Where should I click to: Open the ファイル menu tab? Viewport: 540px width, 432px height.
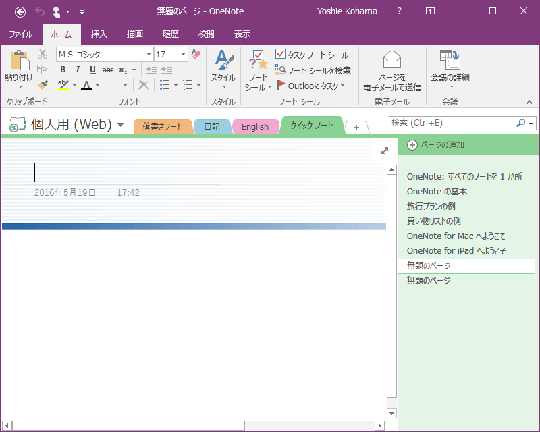pyautogui.click(x=21, y=34)
